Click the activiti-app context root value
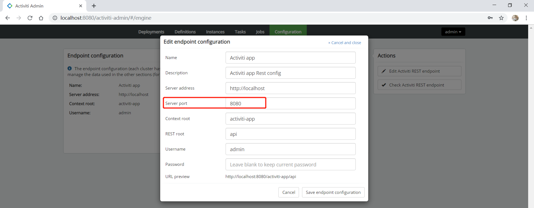Screen dimensions: 534x208 tap(129, 104)
